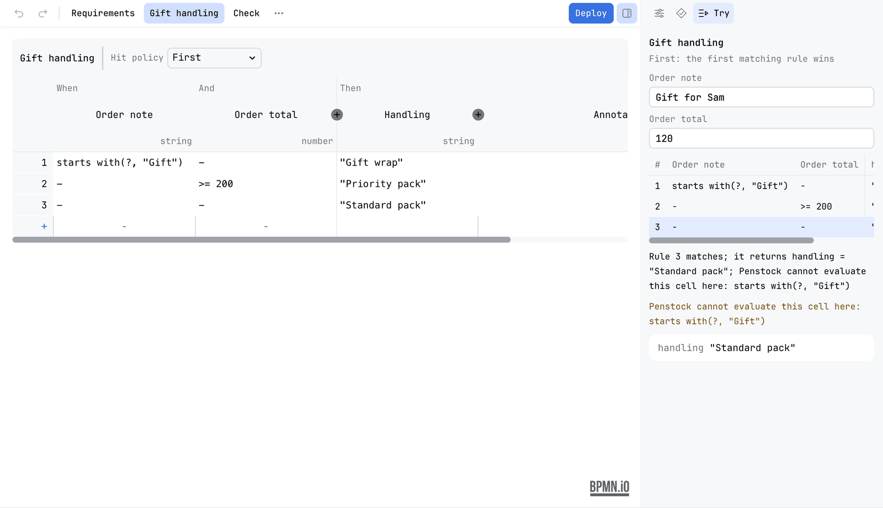Edit the Order note test input
The image size is (883, 508).
(761, 97)
